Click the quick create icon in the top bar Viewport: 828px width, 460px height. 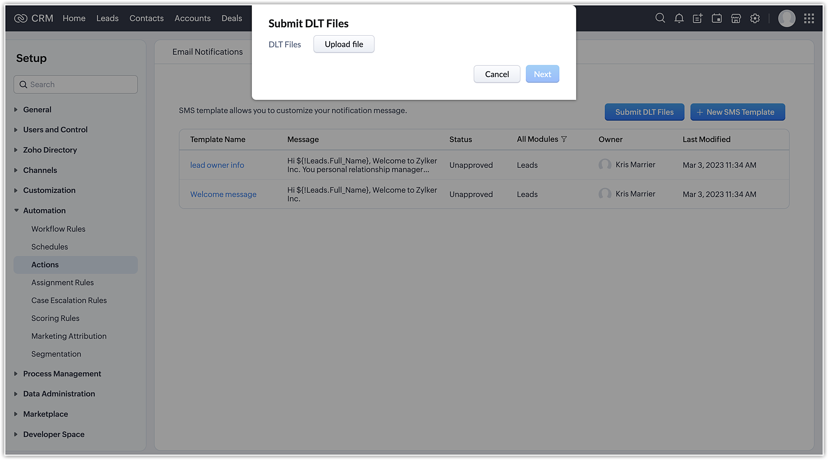click(x=698, y=18)
